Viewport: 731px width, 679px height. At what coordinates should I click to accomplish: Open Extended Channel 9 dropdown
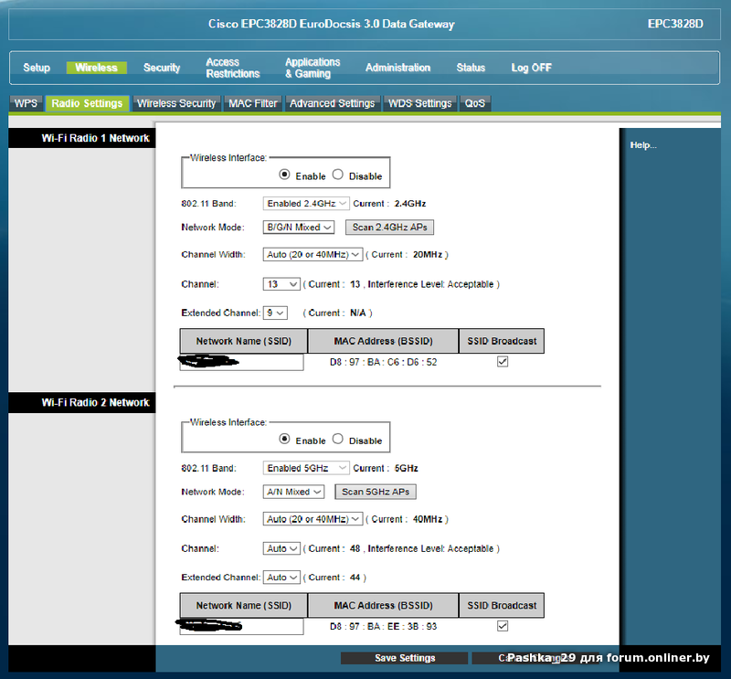[275, 313]
